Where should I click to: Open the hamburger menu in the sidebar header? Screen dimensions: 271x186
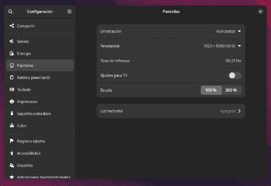tap(69, 12)
